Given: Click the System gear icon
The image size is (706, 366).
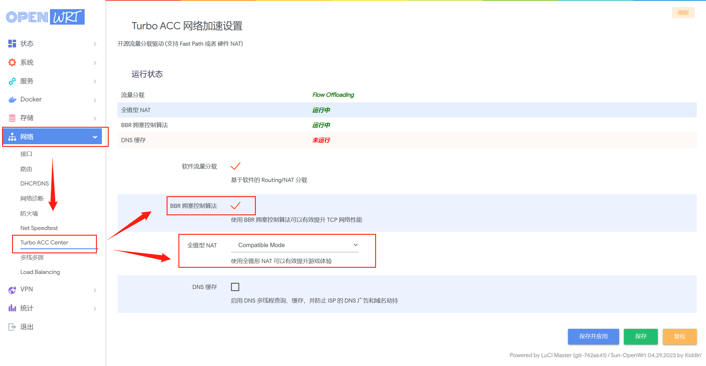Looking at the screenshot, I should point(12,63).
